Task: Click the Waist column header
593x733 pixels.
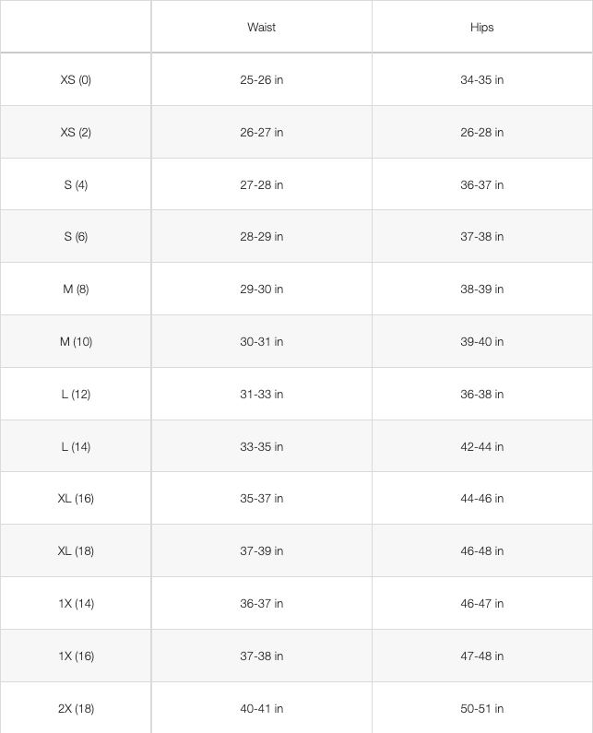Action: (261, 28)
